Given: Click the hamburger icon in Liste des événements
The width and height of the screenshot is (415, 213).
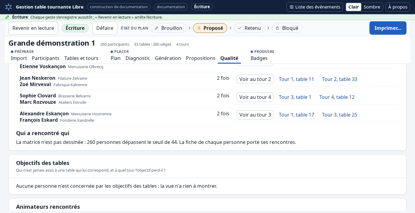Looking at the screenshot, I should point(291,7).
